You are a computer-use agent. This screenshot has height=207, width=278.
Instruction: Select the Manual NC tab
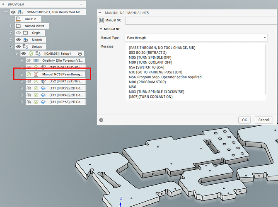pos(110,20)
